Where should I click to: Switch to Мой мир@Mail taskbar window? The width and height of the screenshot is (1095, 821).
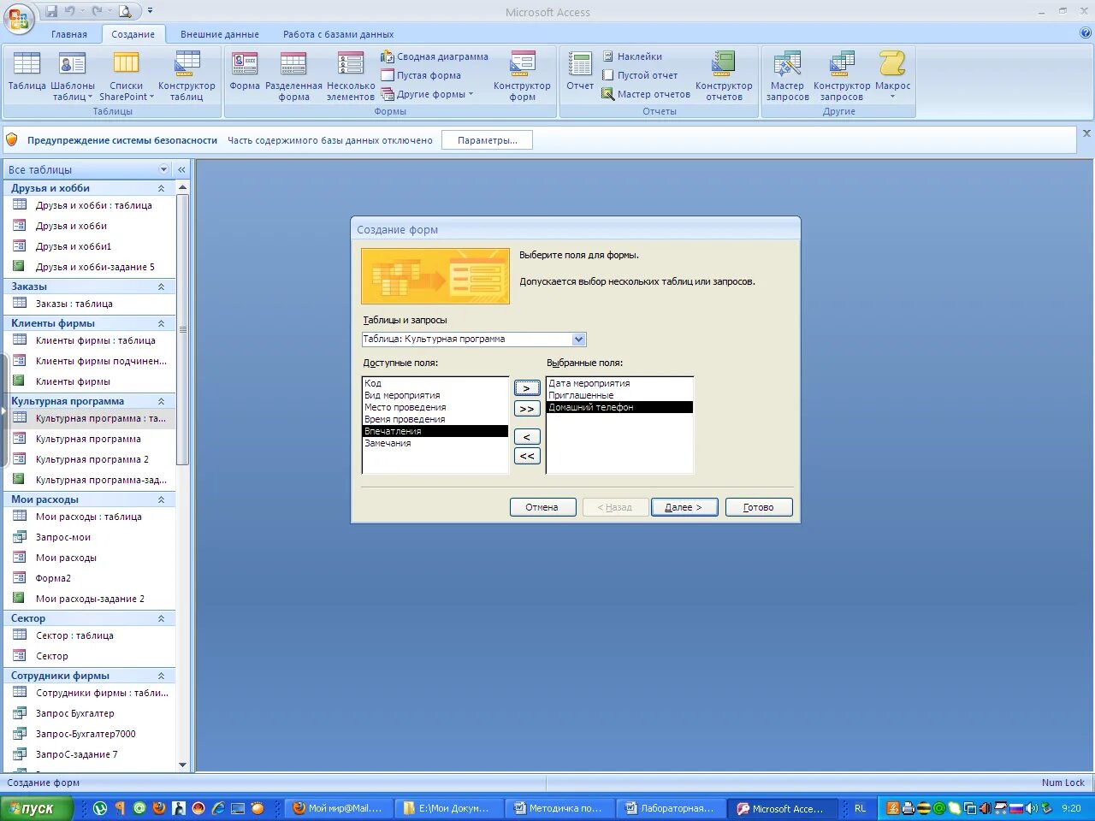tap(339, 808)
